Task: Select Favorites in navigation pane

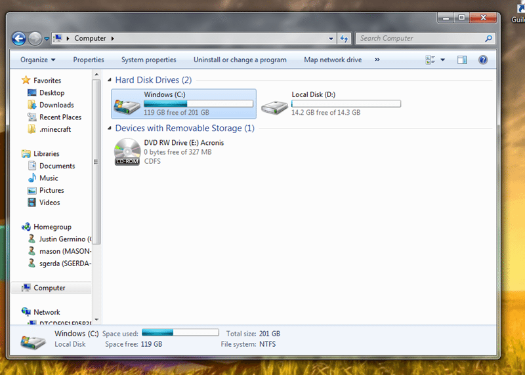Action: click(x=47, y=81)
